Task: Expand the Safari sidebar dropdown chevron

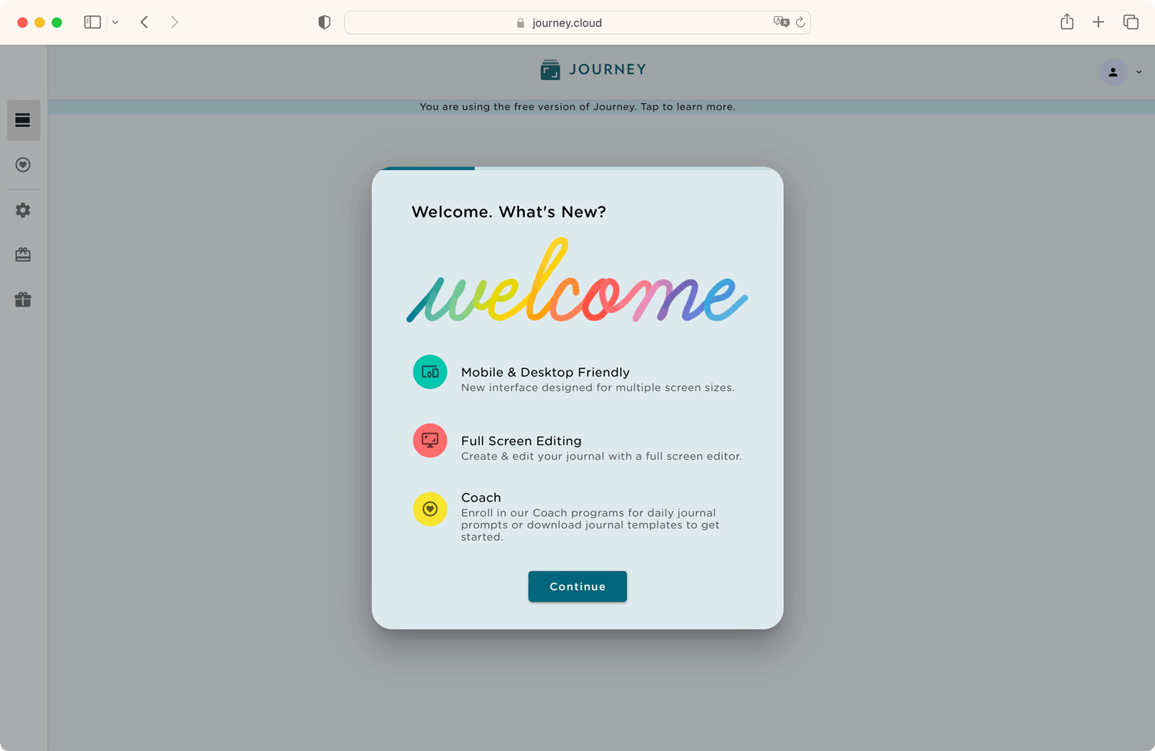Action: (x=115, y=22)
